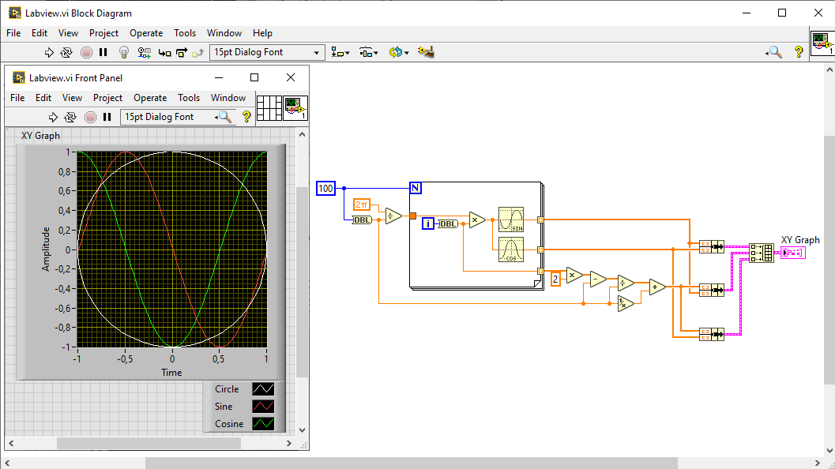Select the Build Array node before XY Graph
The width and height of the screenshot is (835, 469).
[762, 253]
